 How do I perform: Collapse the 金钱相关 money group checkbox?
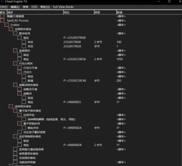[15, 50]
